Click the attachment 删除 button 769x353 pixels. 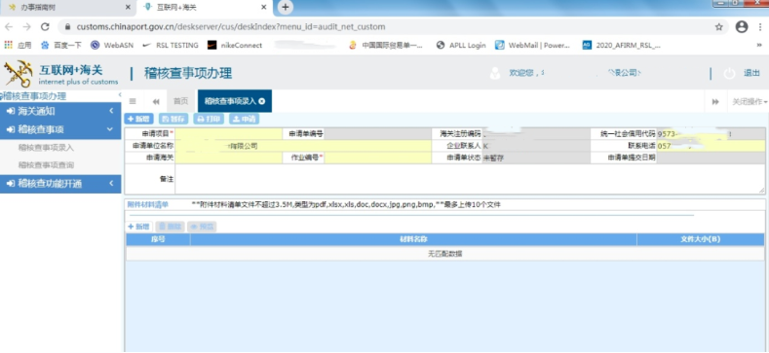point(170,227)
